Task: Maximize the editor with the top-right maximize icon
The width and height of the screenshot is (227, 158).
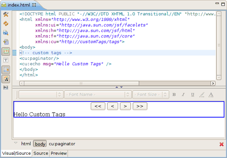Action: click(x=223, y=4)
